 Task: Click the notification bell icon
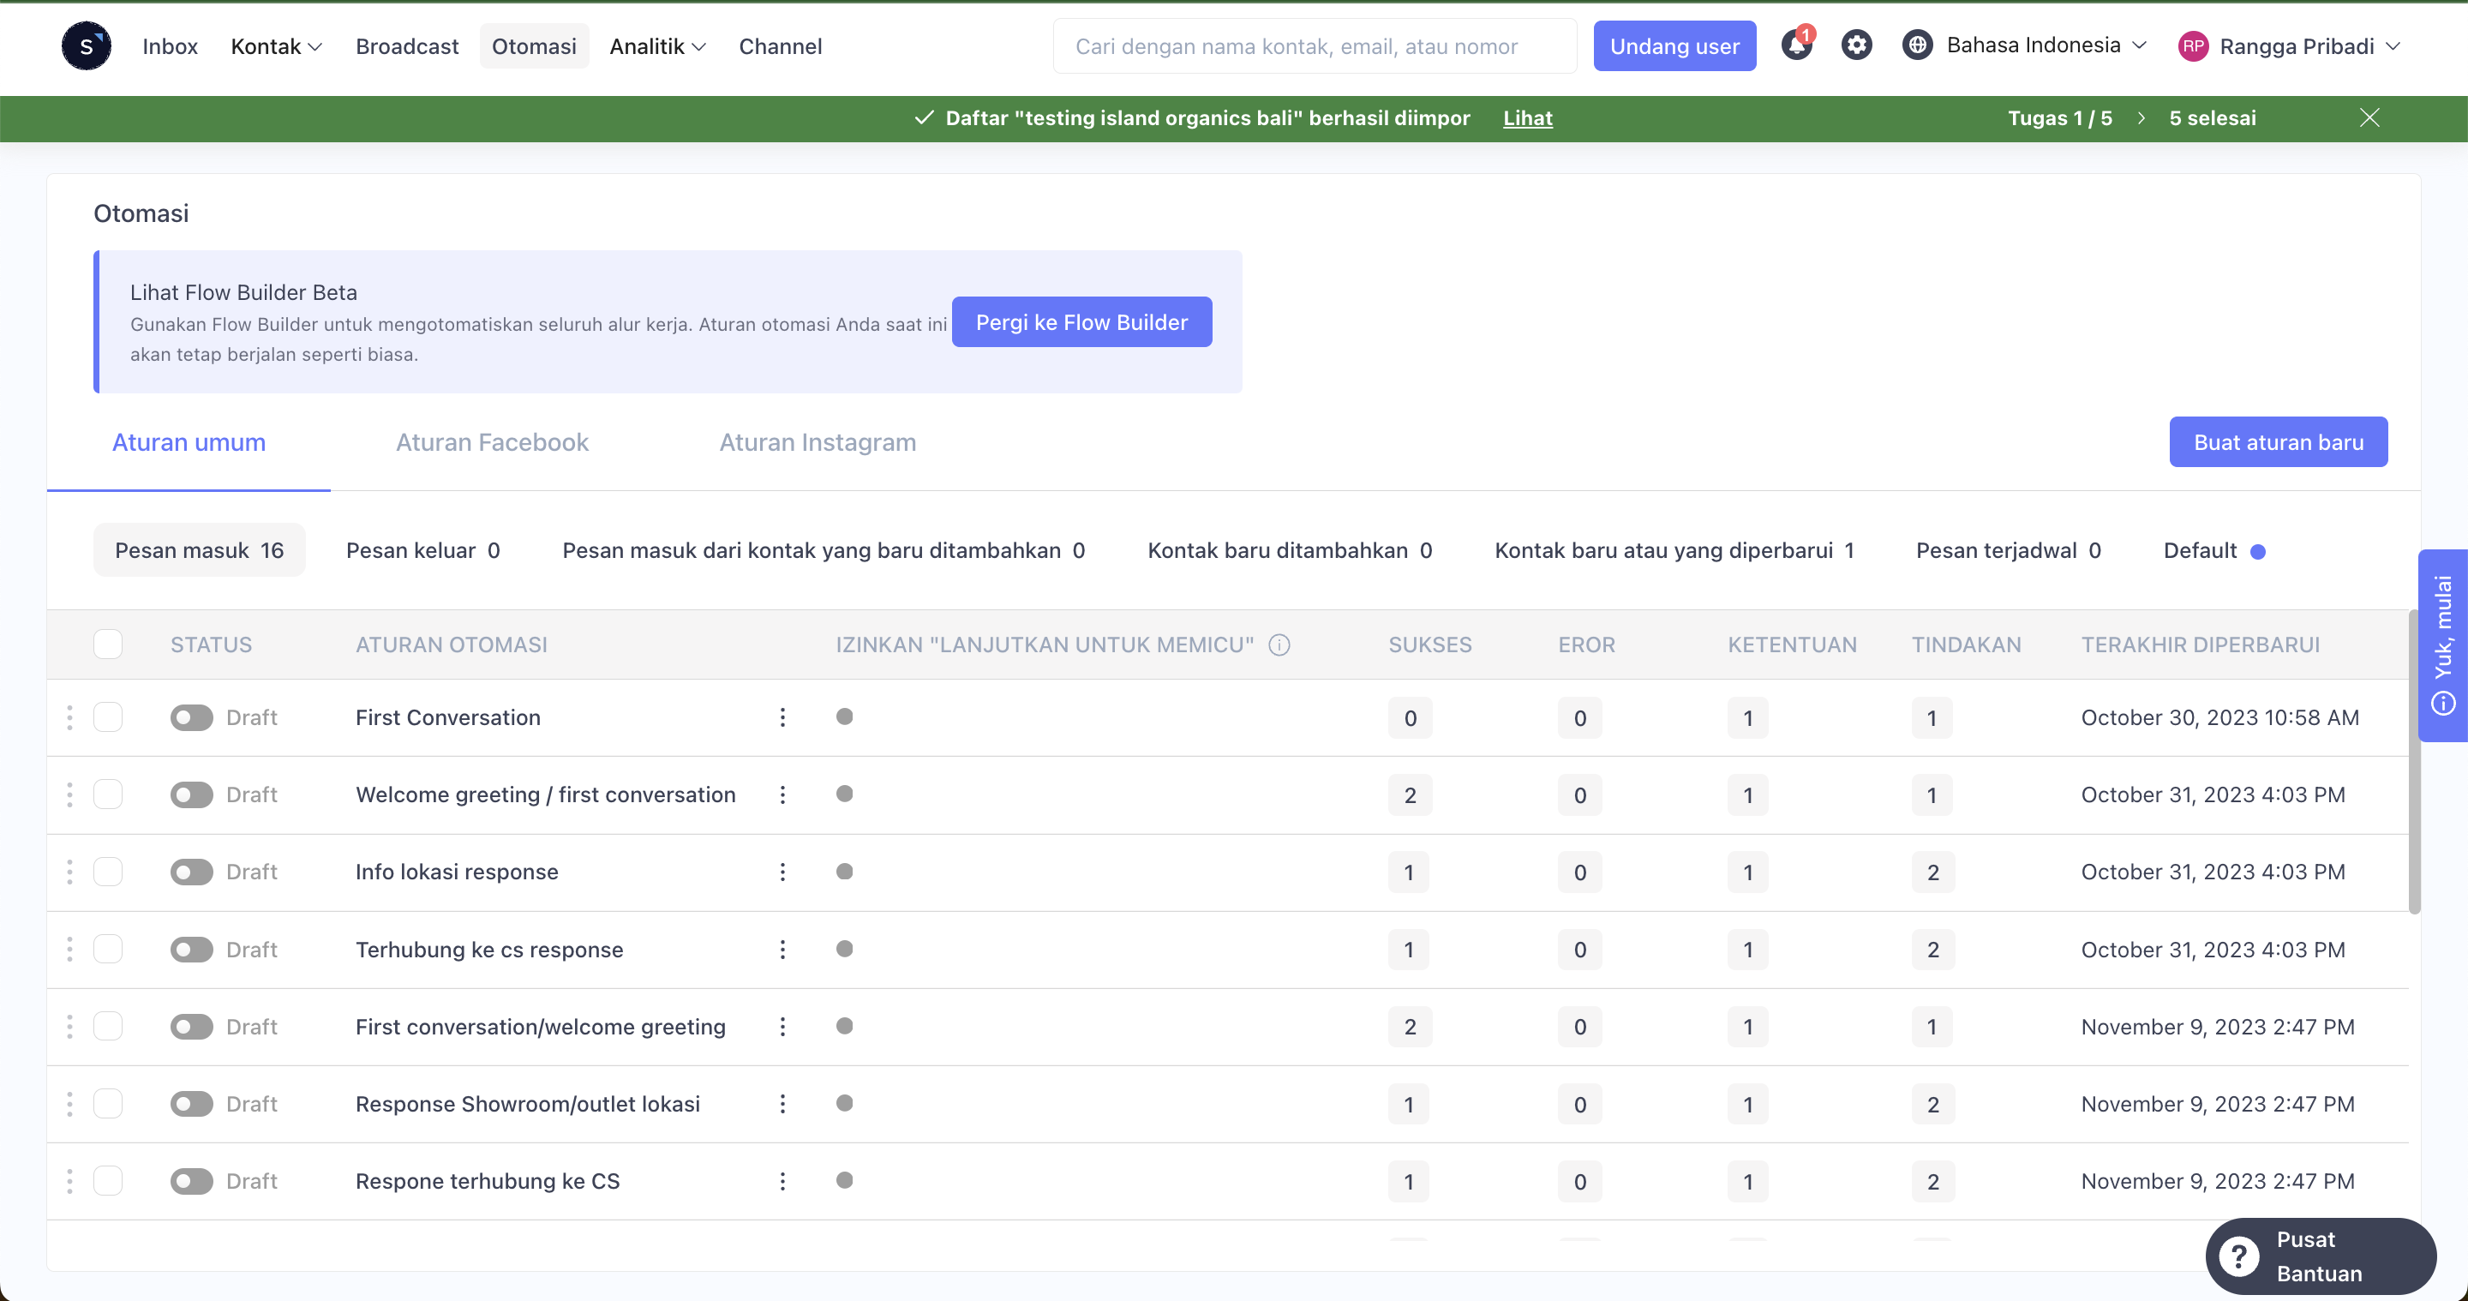(x=1797, y=45)
